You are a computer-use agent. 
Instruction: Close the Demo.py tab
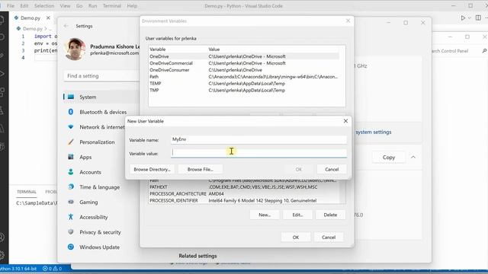(x=48, y=18)
